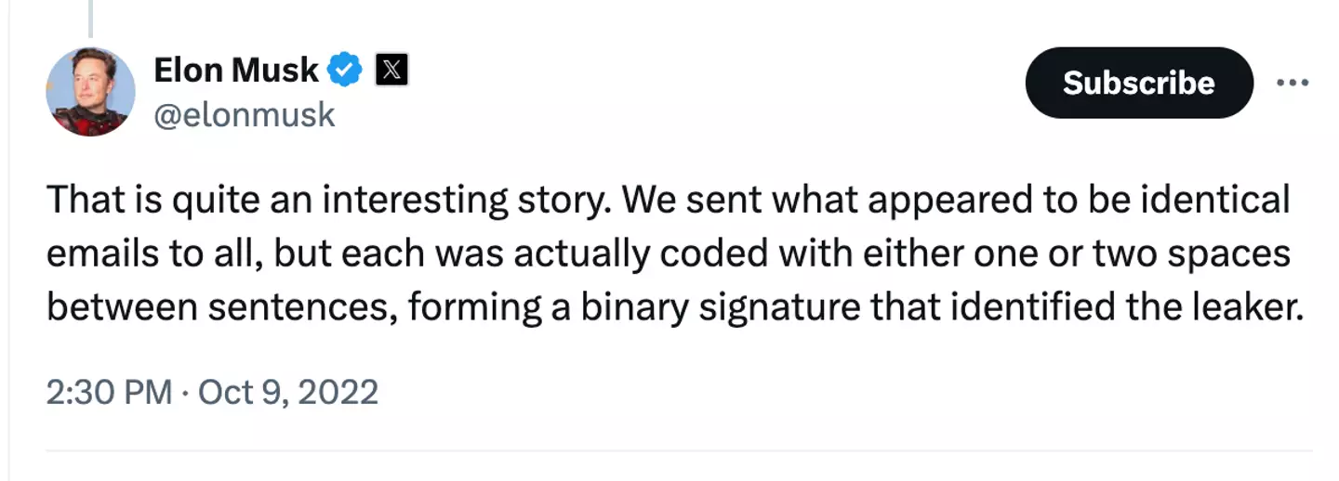
Task: Click the X affiliation badge beside the name
Action: click(x=391, y=71)
